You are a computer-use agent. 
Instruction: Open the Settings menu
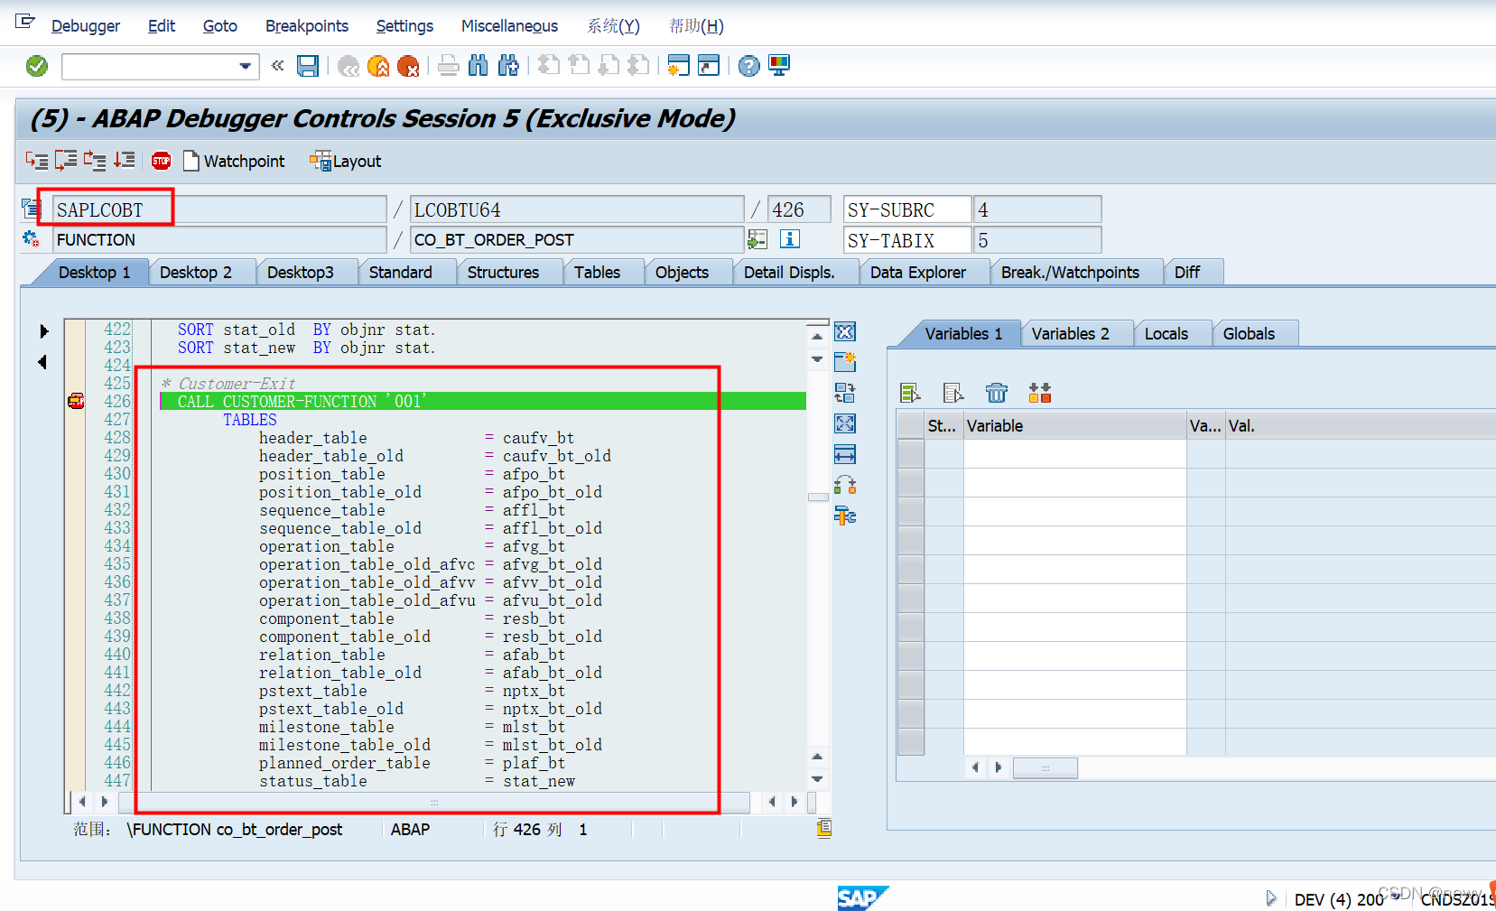coord(404,26)
